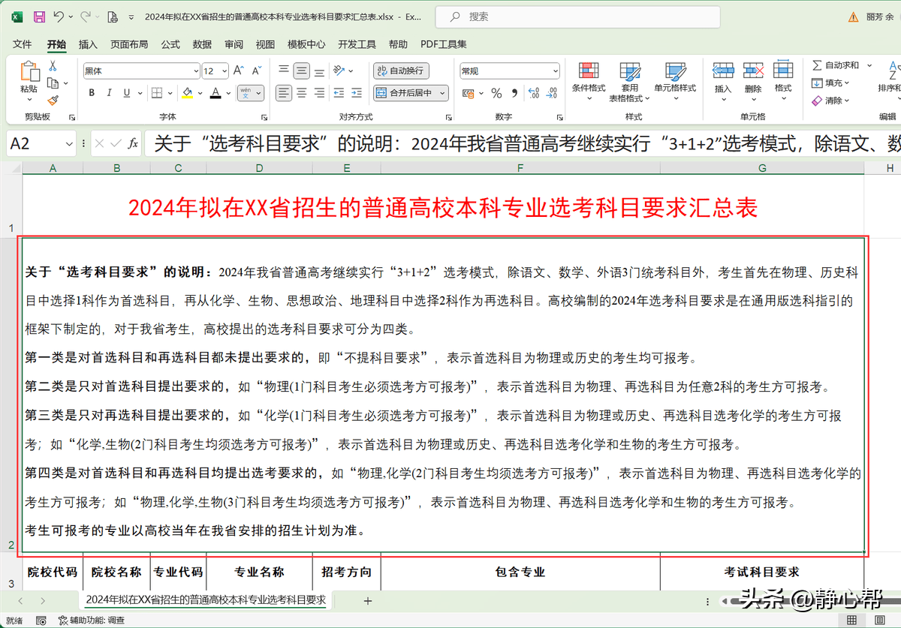Image resolution: width=901 pixels, height=628 pixels.
Task: Click the Search (搜索) box
Action: tap(577, 17)
